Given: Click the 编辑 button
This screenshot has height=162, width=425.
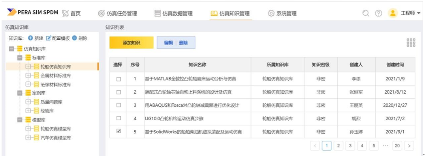Looking at the screenshot, I should tap(168, 43).
